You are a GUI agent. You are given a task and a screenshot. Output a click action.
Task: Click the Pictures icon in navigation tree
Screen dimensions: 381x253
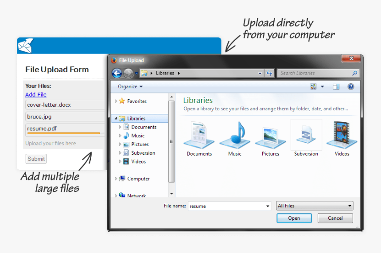126,144
